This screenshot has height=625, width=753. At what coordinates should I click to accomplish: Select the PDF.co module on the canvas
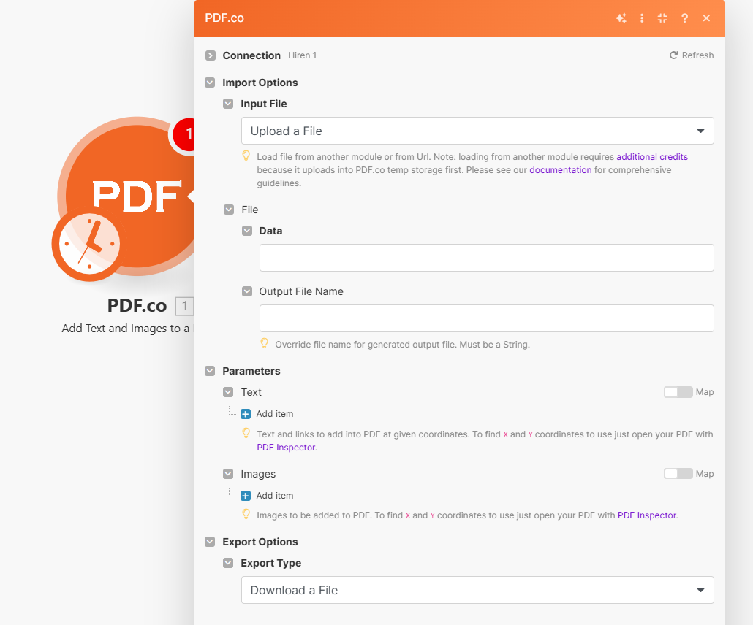[x=137, y=196]
